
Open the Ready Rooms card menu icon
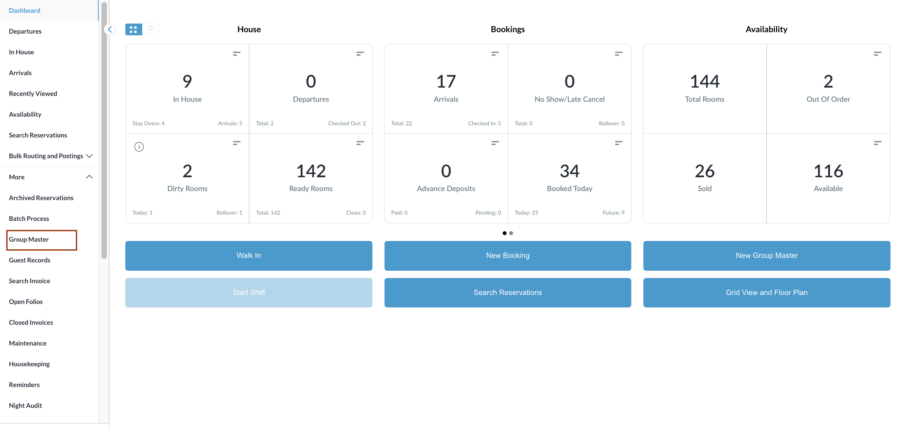coord(360,143)
